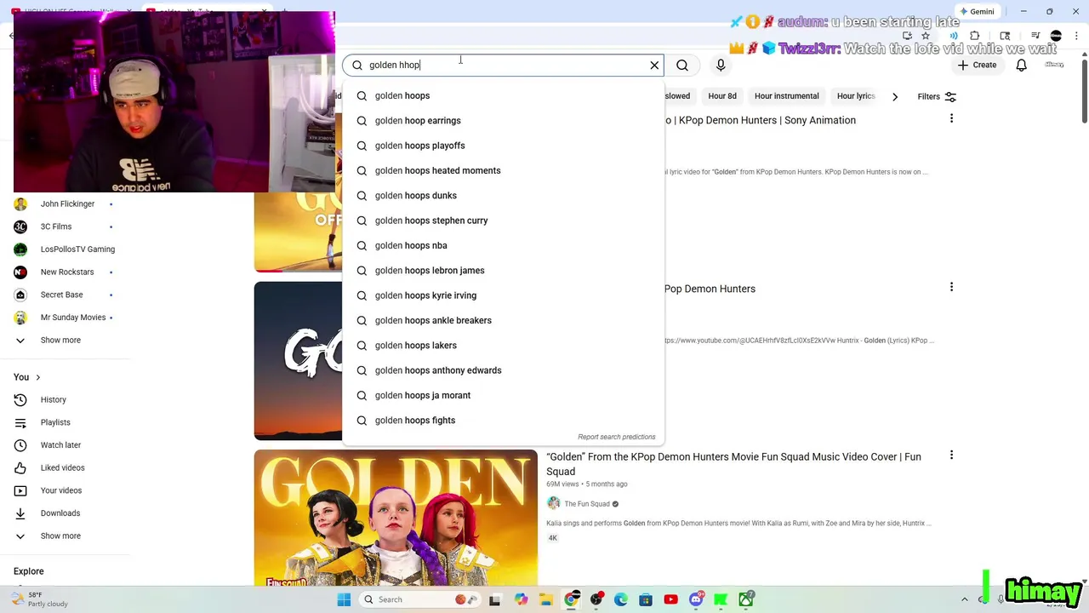The height and width of the screenshot is (613, 1089).
Task: Open Secret Base channel avatar
Action: tap(20, 295)
